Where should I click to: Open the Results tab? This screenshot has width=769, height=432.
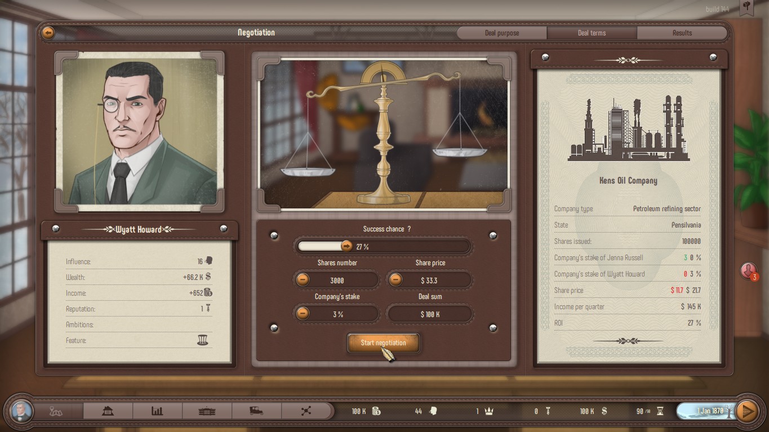[x=683, y=33]
